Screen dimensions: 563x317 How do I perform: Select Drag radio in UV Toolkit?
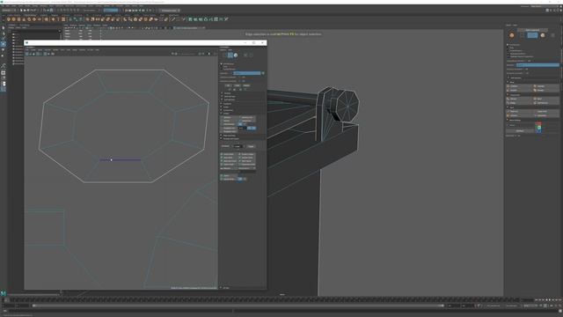(x=221, y=67)
